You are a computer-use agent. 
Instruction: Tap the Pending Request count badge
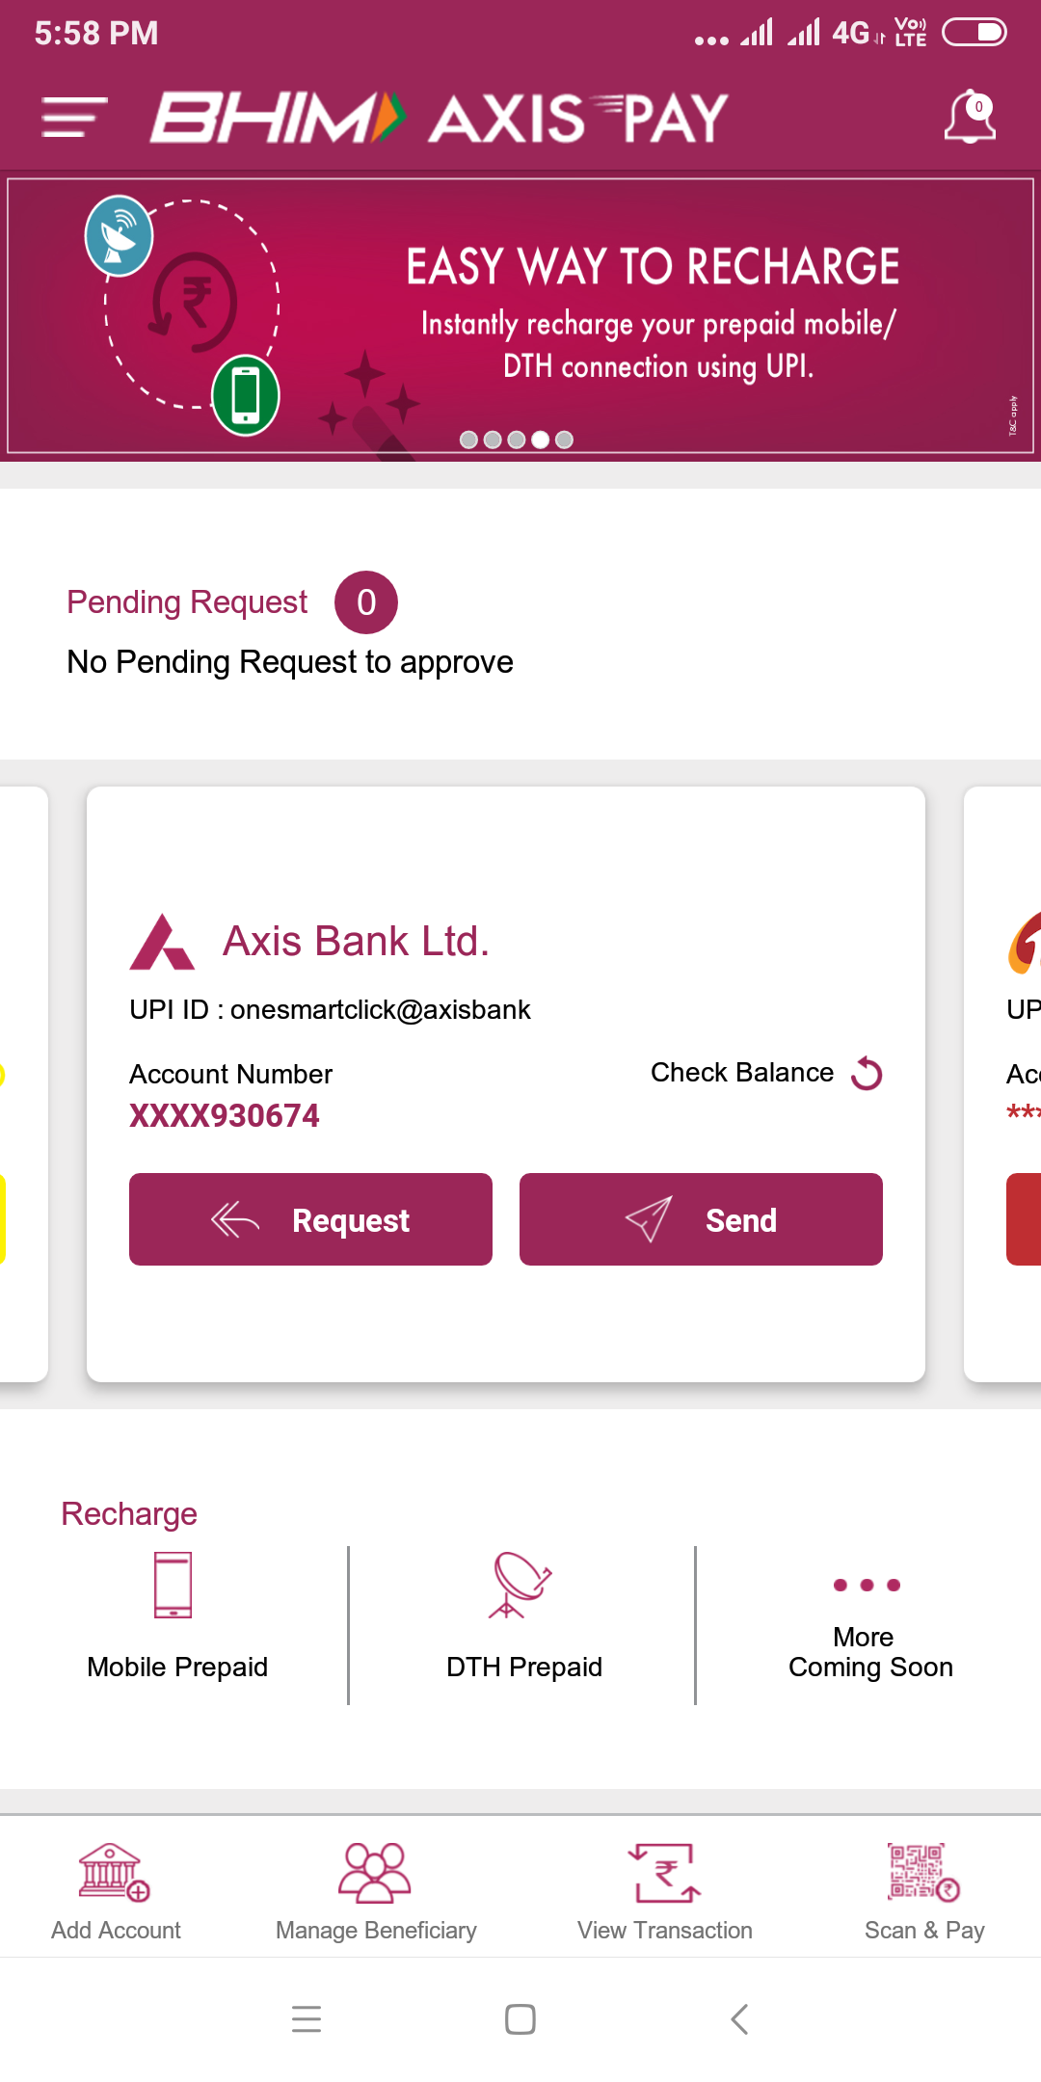coord(366,602)
